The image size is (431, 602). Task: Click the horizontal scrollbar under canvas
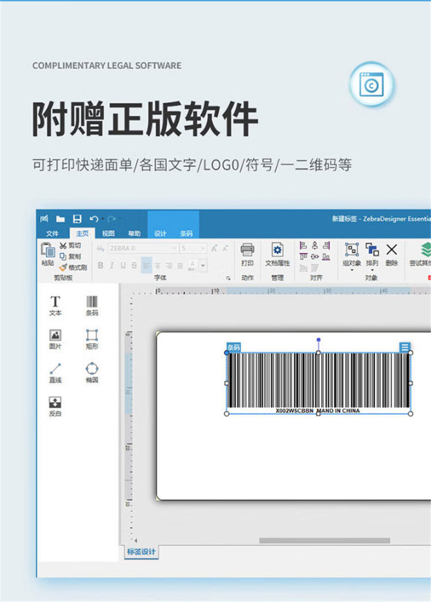point(324,541)
